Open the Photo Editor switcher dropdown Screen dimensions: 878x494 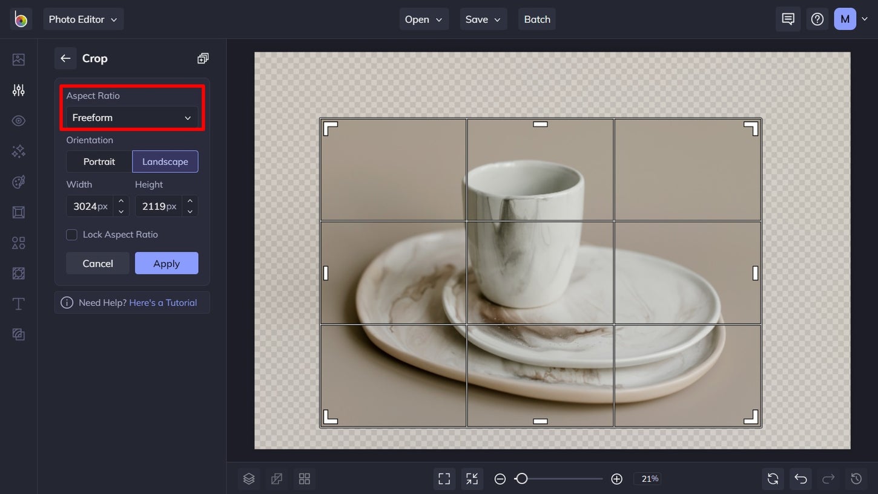[x=83, y=19]
